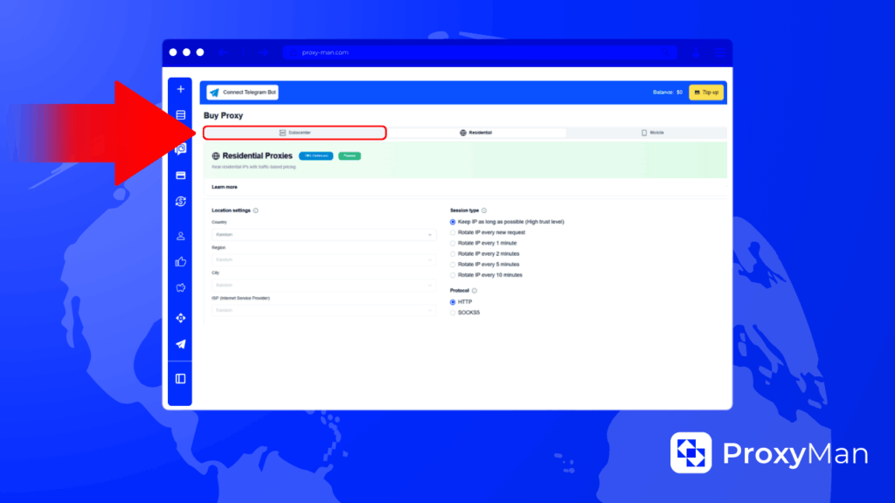Click the thumbs-up icon in sidebar

pos(180,261)
